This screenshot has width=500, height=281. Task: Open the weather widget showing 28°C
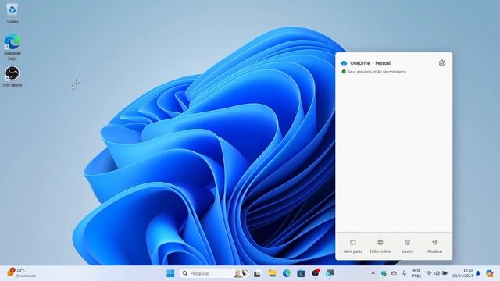22,273
